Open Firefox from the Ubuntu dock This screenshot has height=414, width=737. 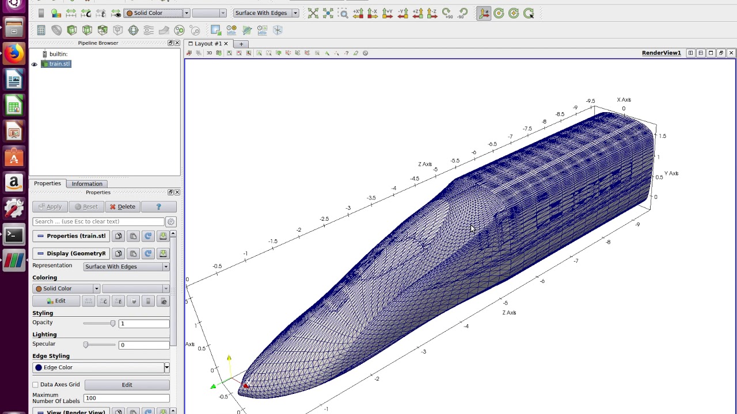[14, 53]
